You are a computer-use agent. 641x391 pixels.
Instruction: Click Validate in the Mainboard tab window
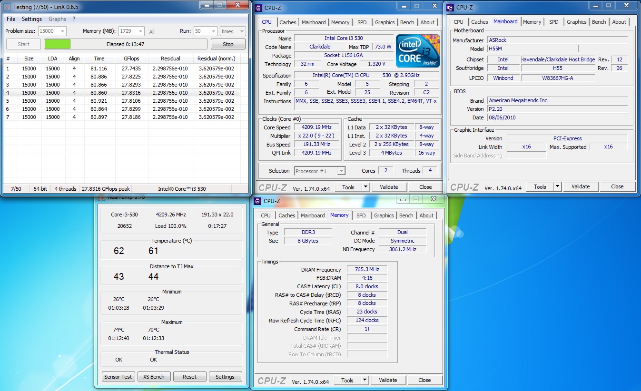point(581,186)
